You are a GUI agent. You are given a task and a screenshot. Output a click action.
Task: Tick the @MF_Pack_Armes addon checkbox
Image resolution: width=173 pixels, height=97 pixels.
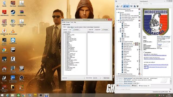pos(66,55)
